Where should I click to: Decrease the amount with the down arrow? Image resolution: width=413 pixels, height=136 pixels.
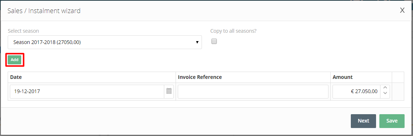(x=385, y=93)
